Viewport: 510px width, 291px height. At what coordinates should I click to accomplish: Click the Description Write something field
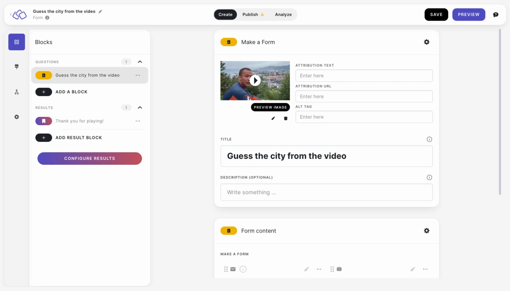click(326, 192)
